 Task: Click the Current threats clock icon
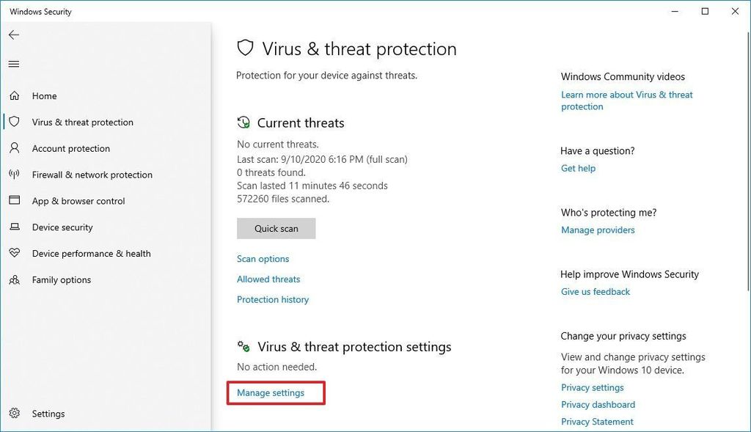(x=242, y=122)
